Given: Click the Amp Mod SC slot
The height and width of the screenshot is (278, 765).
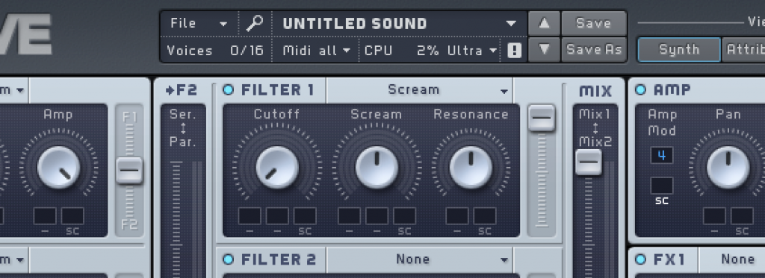Looking at the screenshot, I should [662, 186].
